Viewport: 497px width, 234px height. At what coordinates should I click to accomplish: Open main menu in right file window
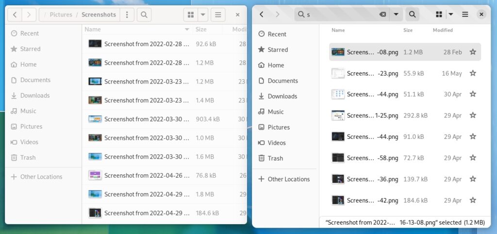coord(465,15)
